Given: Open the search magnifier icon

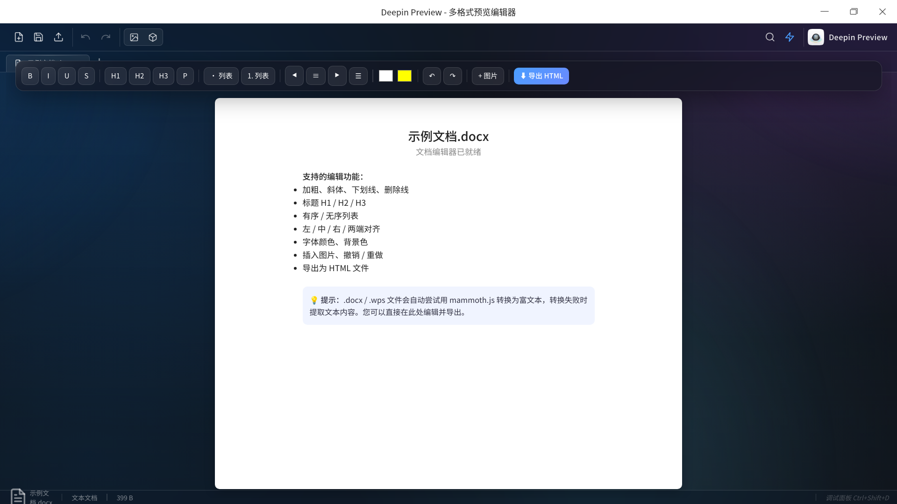Looking at the screenshot, I should pyautogui.click(x=770, y=37).
